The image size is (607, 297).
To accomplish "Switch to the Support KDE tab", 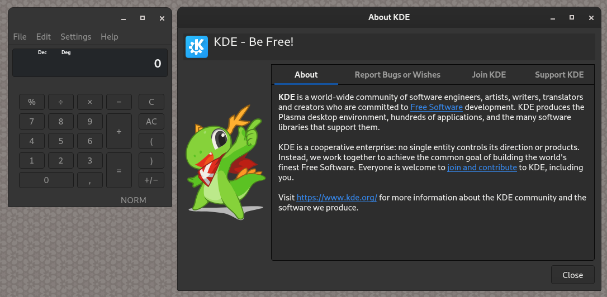I will pyautogui.click(x=559, y=75).
